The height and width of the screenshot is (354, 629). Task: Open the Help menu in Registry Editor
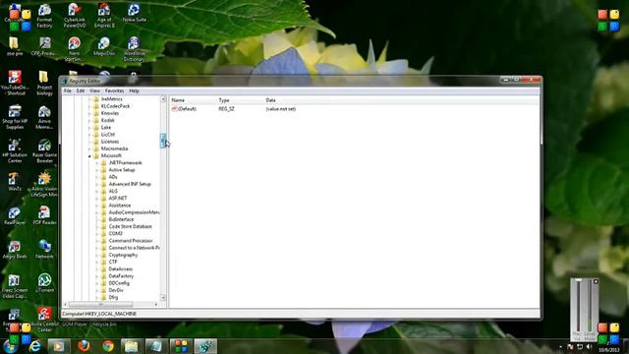tap(134, 91)
